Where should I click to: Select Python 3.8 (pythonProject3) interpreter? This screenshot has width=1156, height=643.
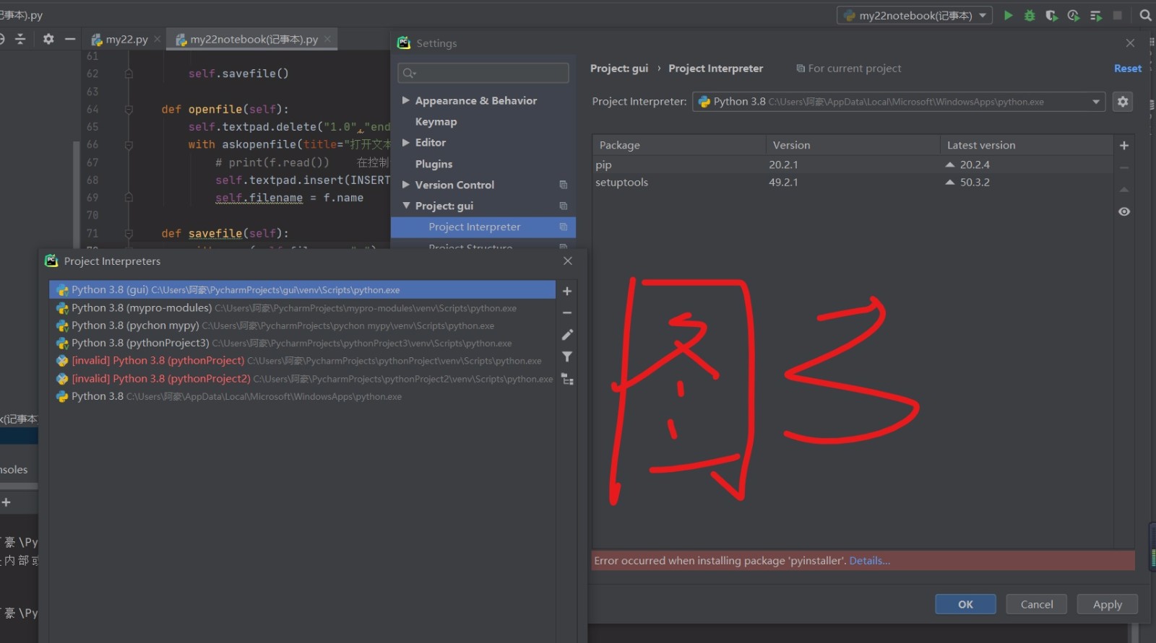(x=302, y=343)
